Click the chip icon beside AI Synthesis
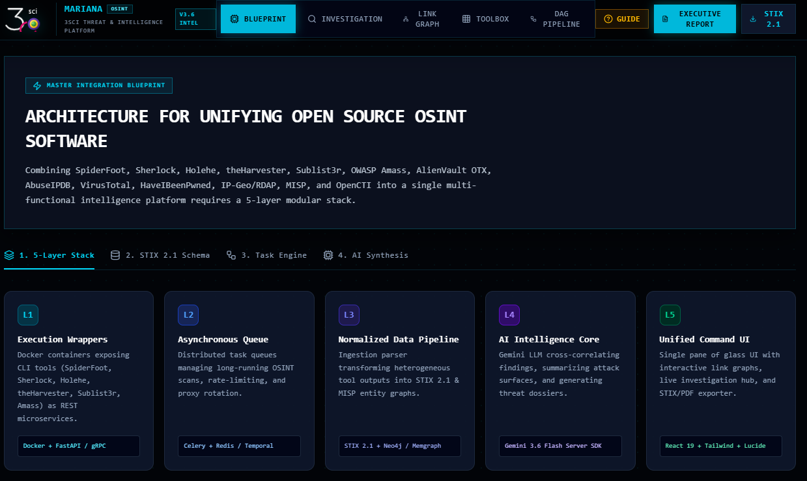The height and width of the screenshot is (481, 807). pos(328,255)
